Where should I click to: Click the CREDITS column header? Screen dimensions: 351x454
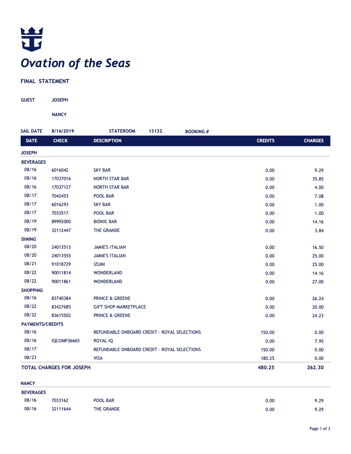tap(265, 141)
